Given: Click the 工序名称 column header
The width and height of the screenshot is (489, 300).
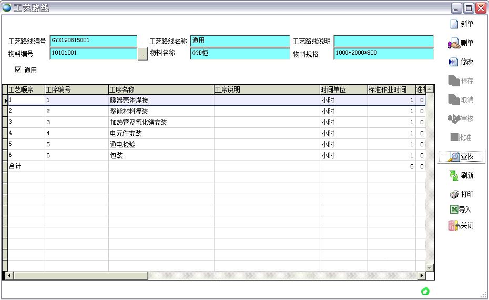Looking at the screenshot, I should (161, 89).
